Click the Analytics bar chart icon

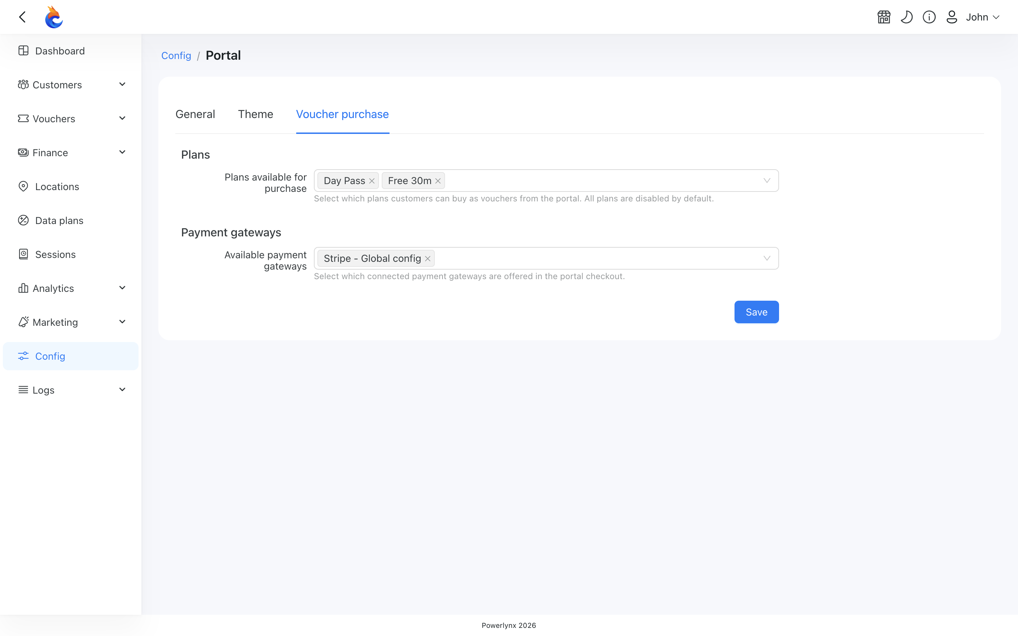point(23,288)
